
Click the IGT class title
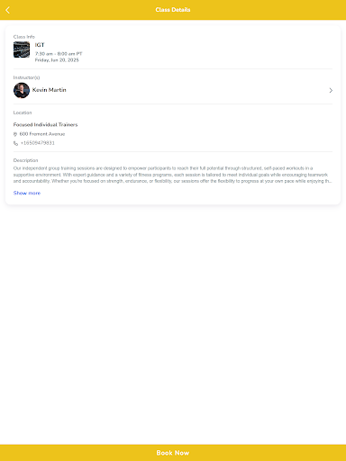tap(40, 45)
